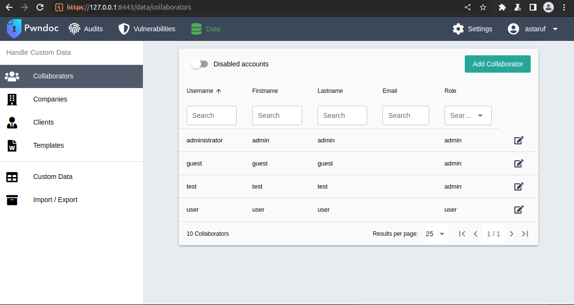
Task: Expand the Results per page dropdown
Action: [x=436, y=234]
